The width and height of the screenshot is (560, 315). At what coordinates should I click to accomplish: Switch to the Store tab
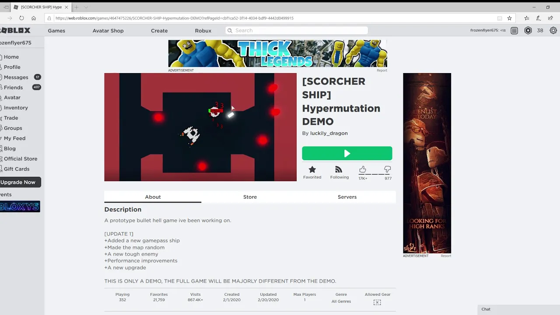point(250,197)
